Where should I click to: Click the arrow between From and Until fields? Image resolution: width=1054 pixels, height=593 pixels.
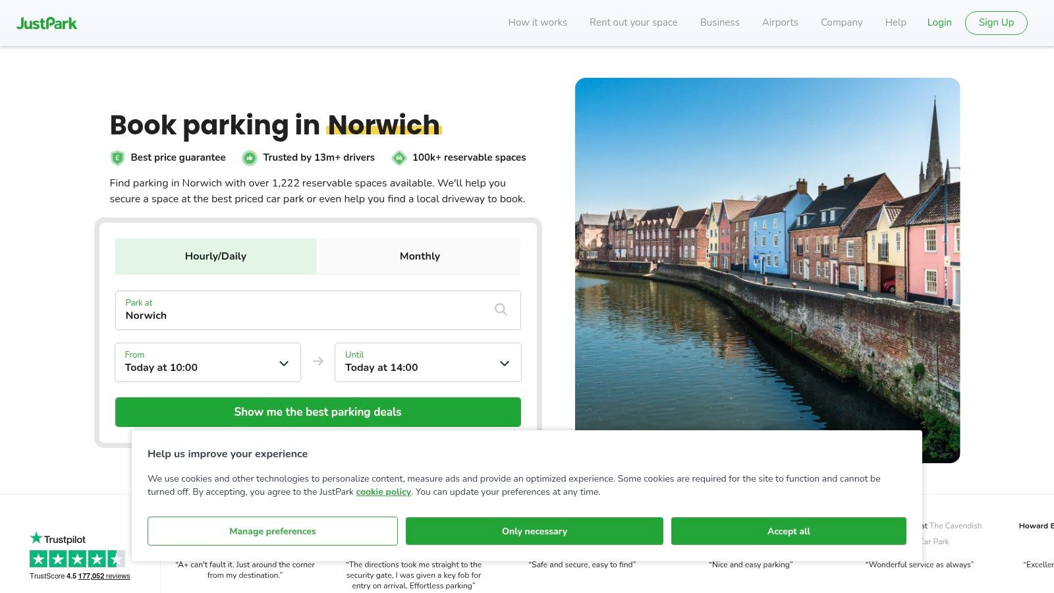(x=319, y=362)
